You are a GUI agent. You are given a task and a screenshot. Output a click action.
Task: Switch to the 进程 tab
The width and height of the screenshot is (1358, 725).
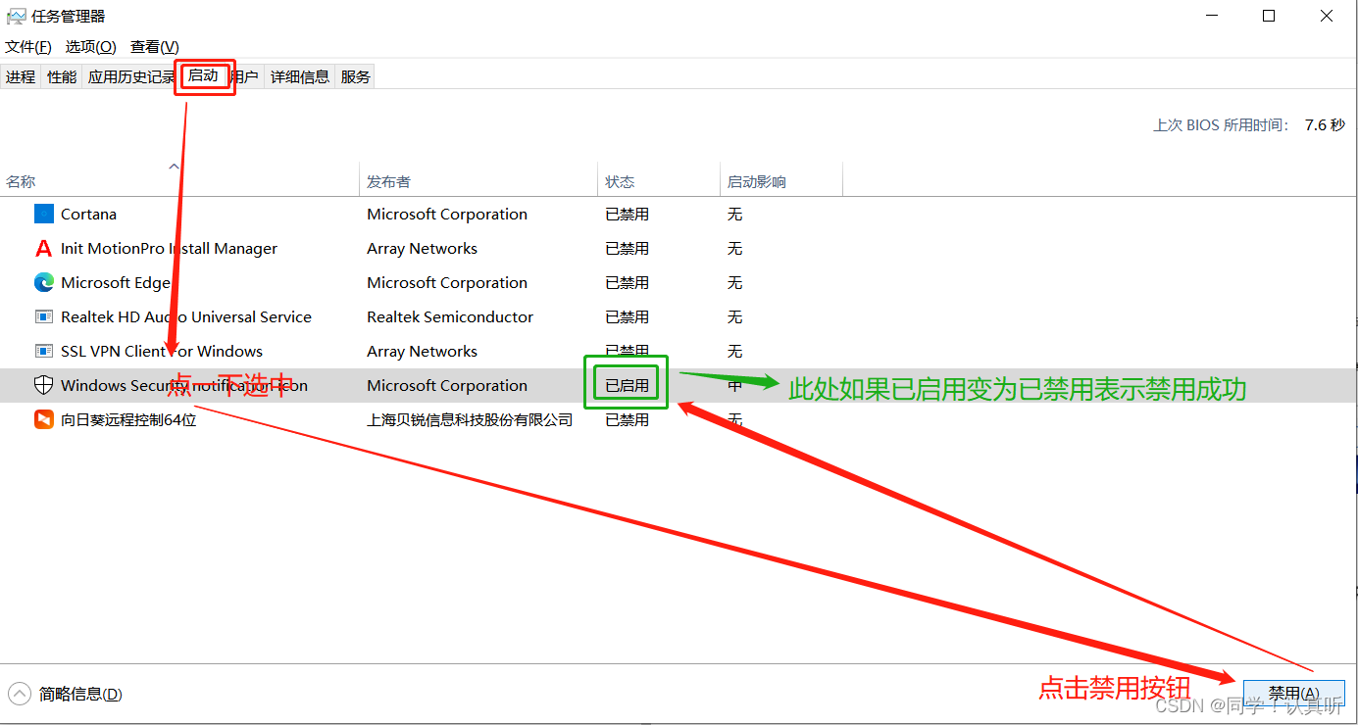(21, 76)
